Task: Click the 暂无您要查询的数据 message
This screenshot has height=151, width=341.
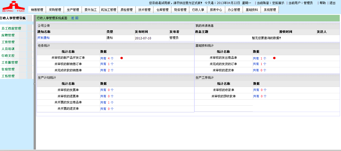Action: (x=266, y=38)
